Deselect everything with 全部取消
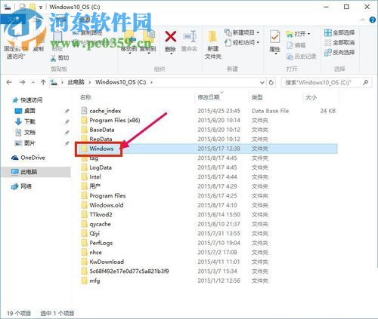 click(339, 42)
